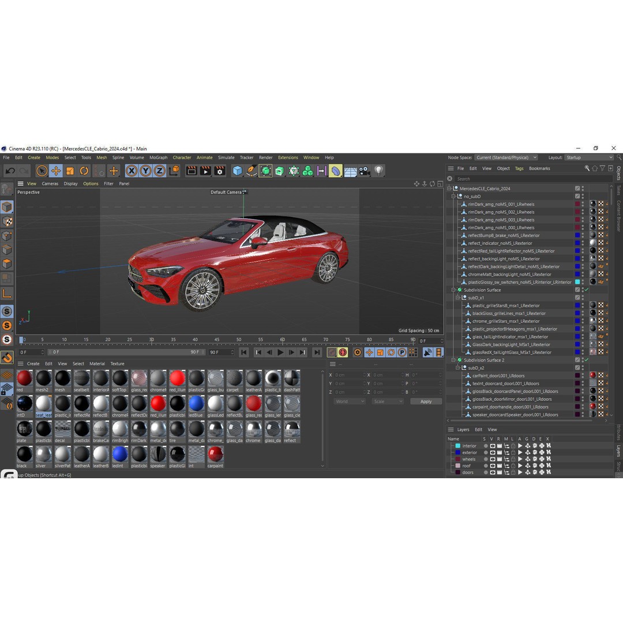Switch to Texture mode checker cube

pyautogui.click(x=7, y=222)
